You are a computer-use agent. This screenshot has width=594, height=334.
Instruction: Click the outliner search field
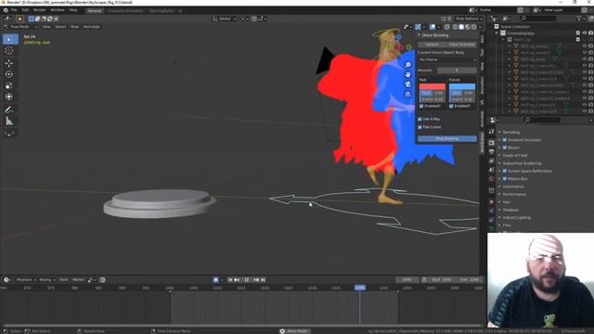[x=538, y=19]
